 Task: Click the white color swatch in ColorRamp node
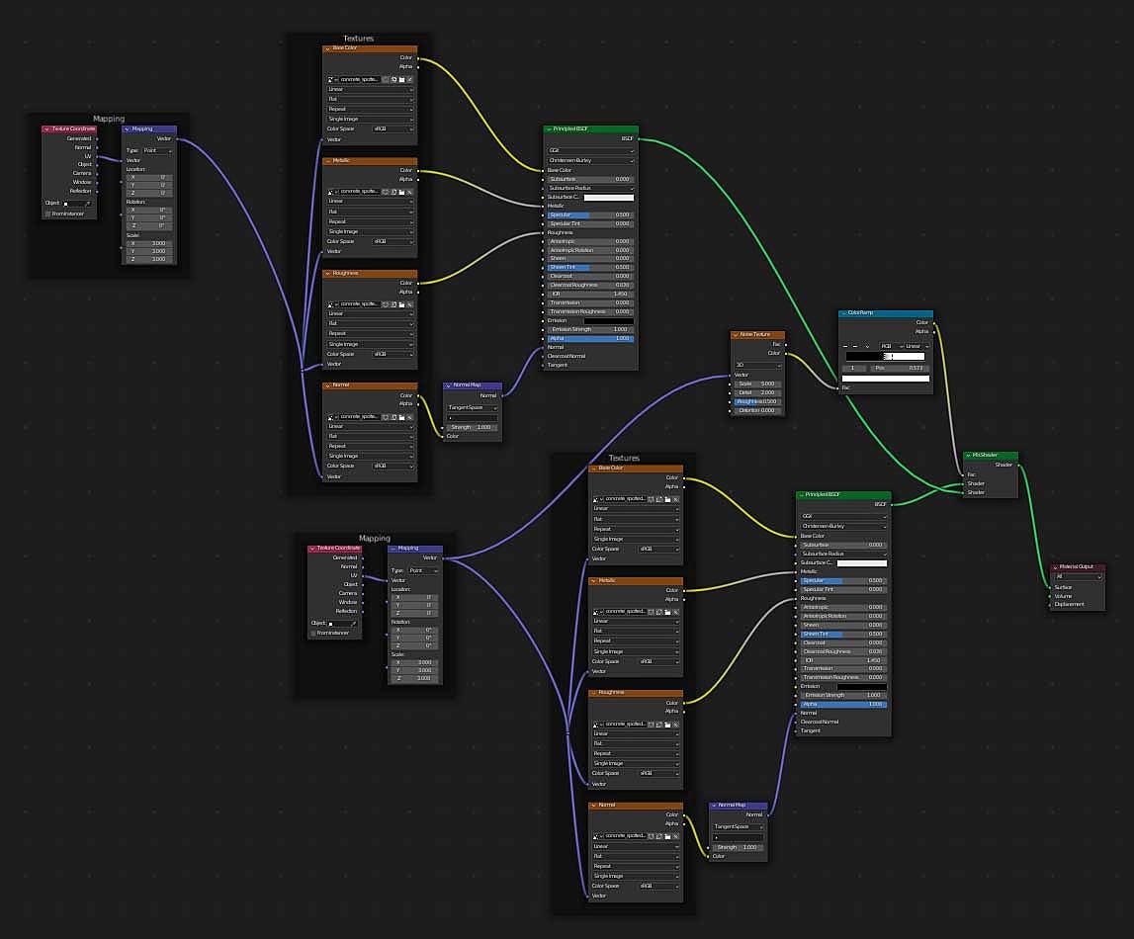885,379
